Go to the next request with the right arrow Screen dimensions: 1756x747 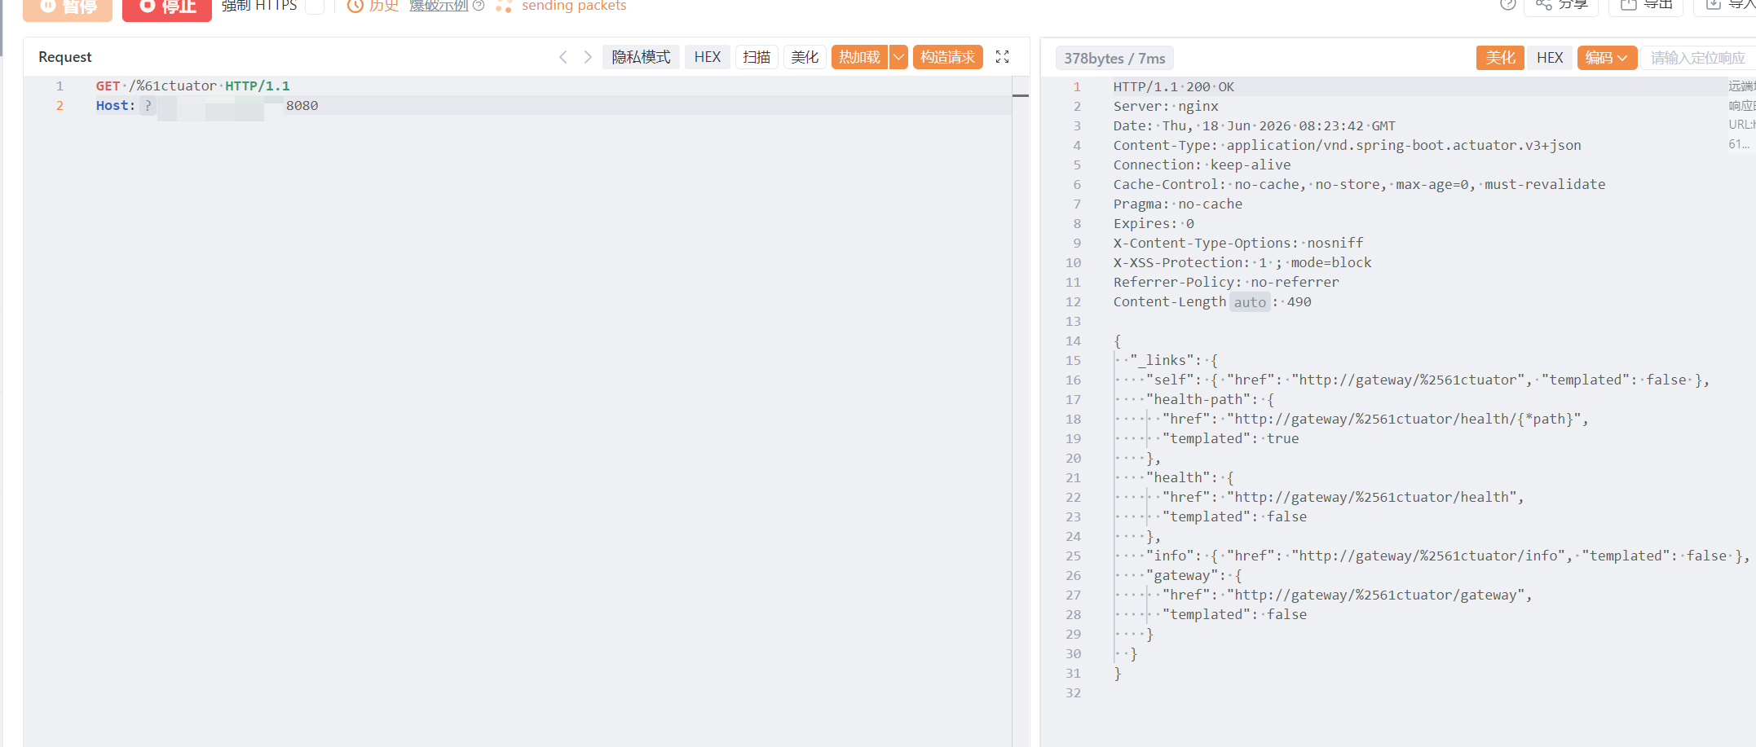tap(588, 57)
